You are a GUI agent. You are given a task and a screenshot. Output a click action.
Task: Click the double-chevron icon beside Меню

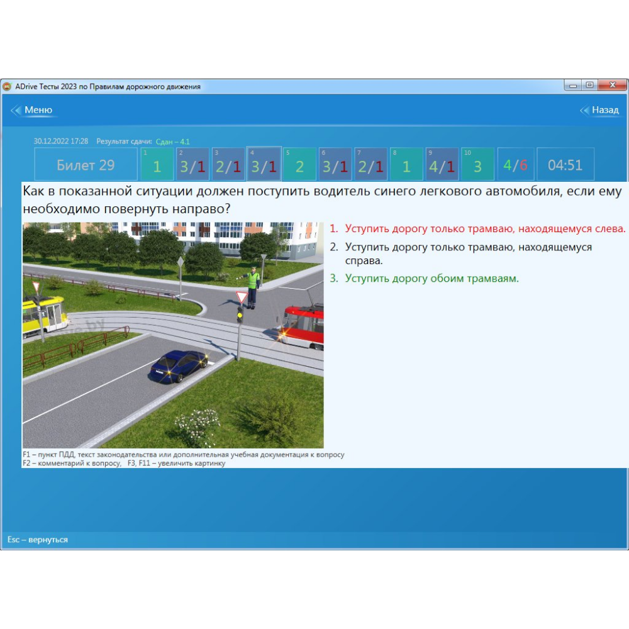pyautogui.click(x=16, y=110)
